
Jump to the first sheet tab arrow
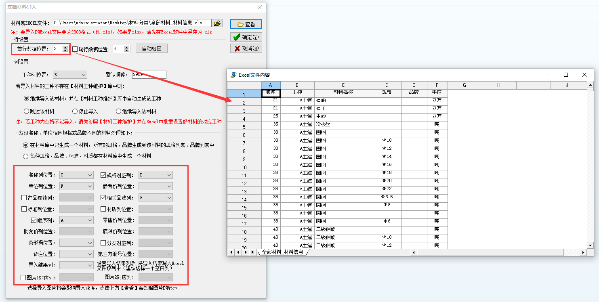coord(231,252)
